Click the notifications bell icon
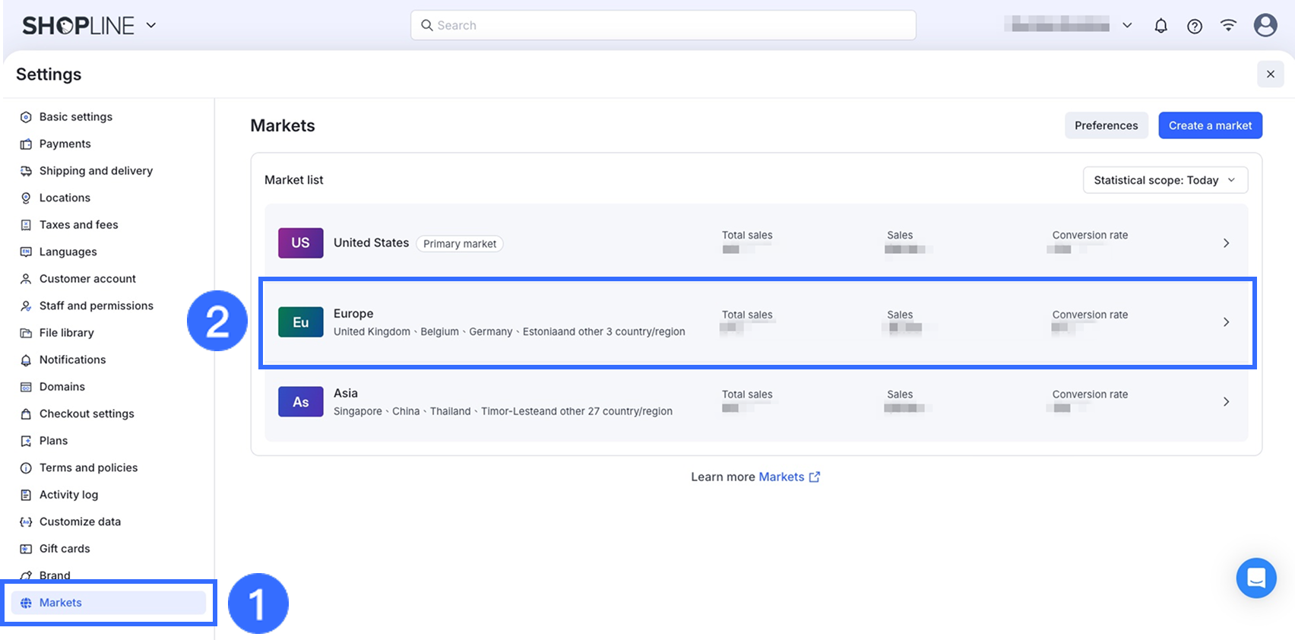Image resolution: width=1295 pixels, height=640 pixels. point(1160,26)
